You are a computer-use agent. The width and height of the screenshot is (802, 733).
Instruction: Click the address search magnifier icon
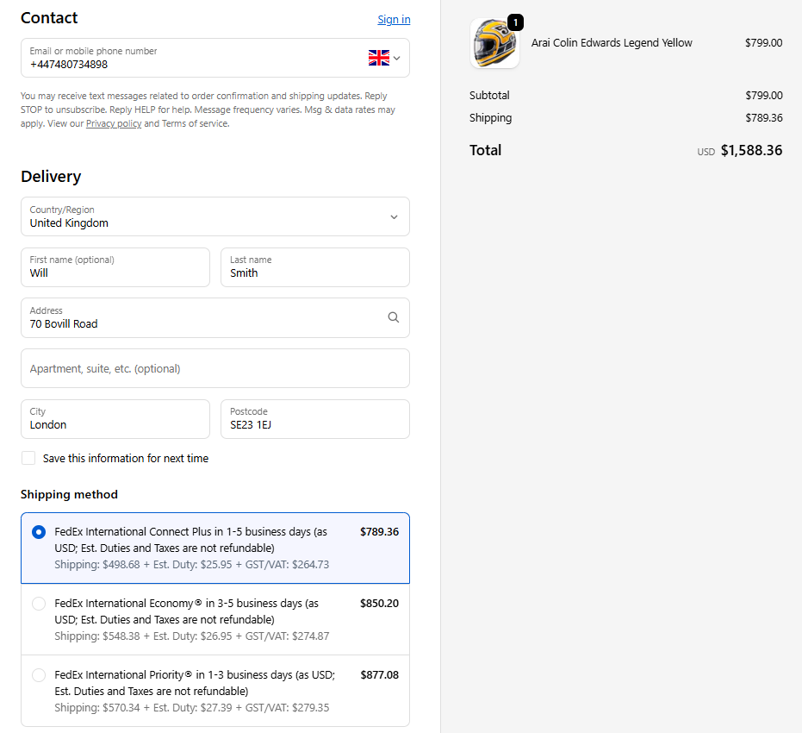[x=393, y=317]
